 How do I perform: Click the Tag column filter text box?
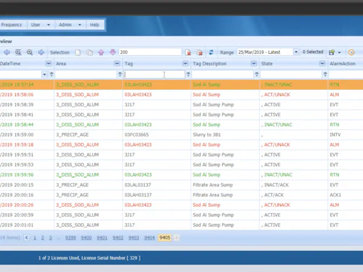(x=154, y=74)
